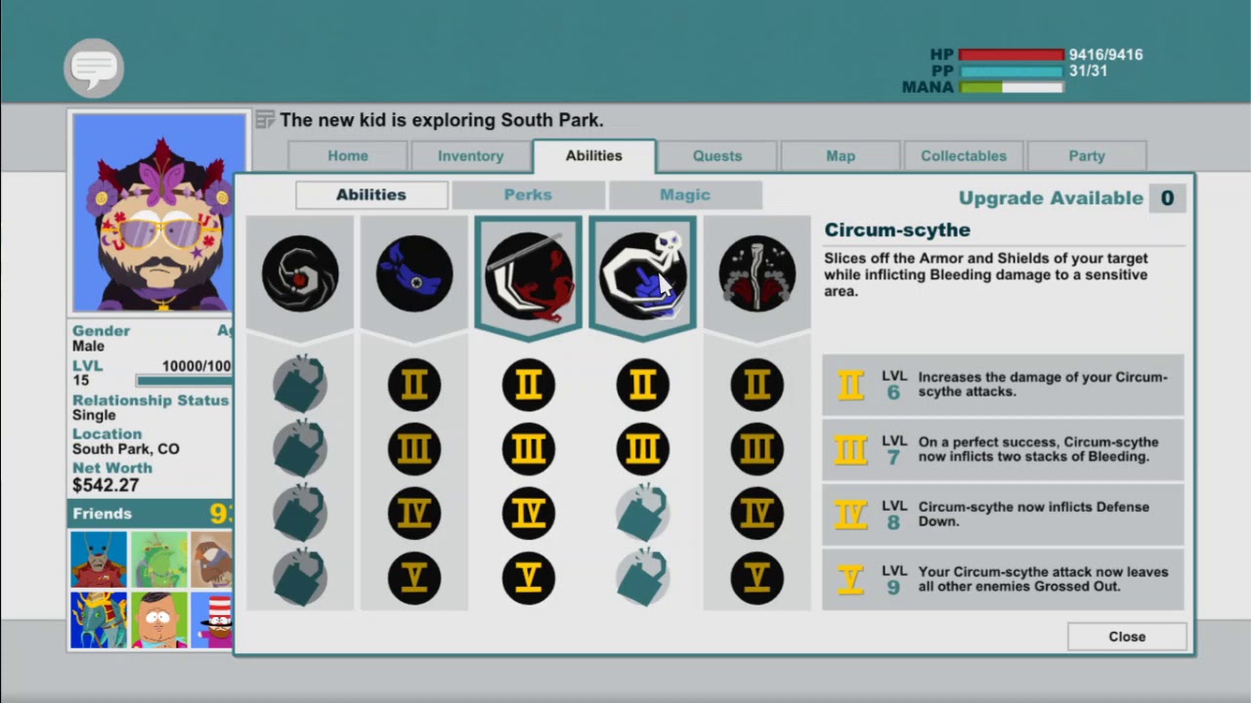1251x703 pixels.
Task: Click the Friends header bar
Action: (151, 514)
